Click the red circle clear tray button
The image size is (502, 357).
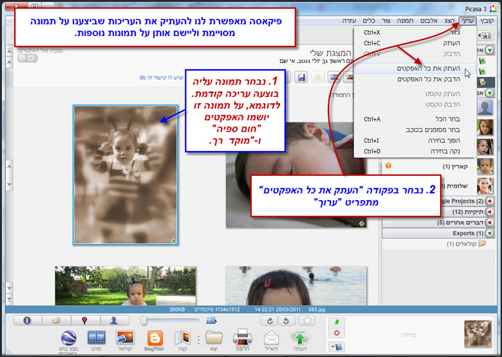tap(337, 333)
